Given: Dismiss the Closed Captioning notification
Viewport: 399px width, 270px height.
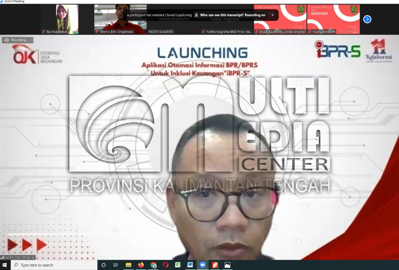Looking at the screenshot, I should pyautogui.click(x=273, y=15).
